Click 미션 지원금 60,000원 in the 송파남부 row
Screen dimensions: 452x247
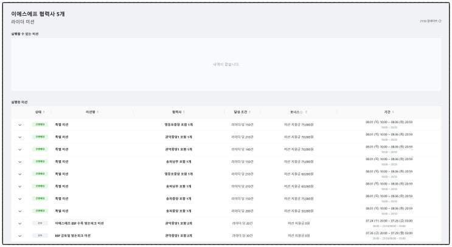coord(299,186)
